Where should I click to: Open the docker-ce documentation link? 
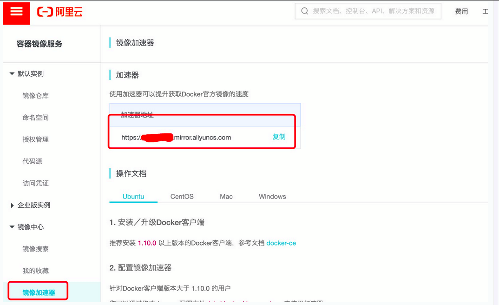click(281, 243)
